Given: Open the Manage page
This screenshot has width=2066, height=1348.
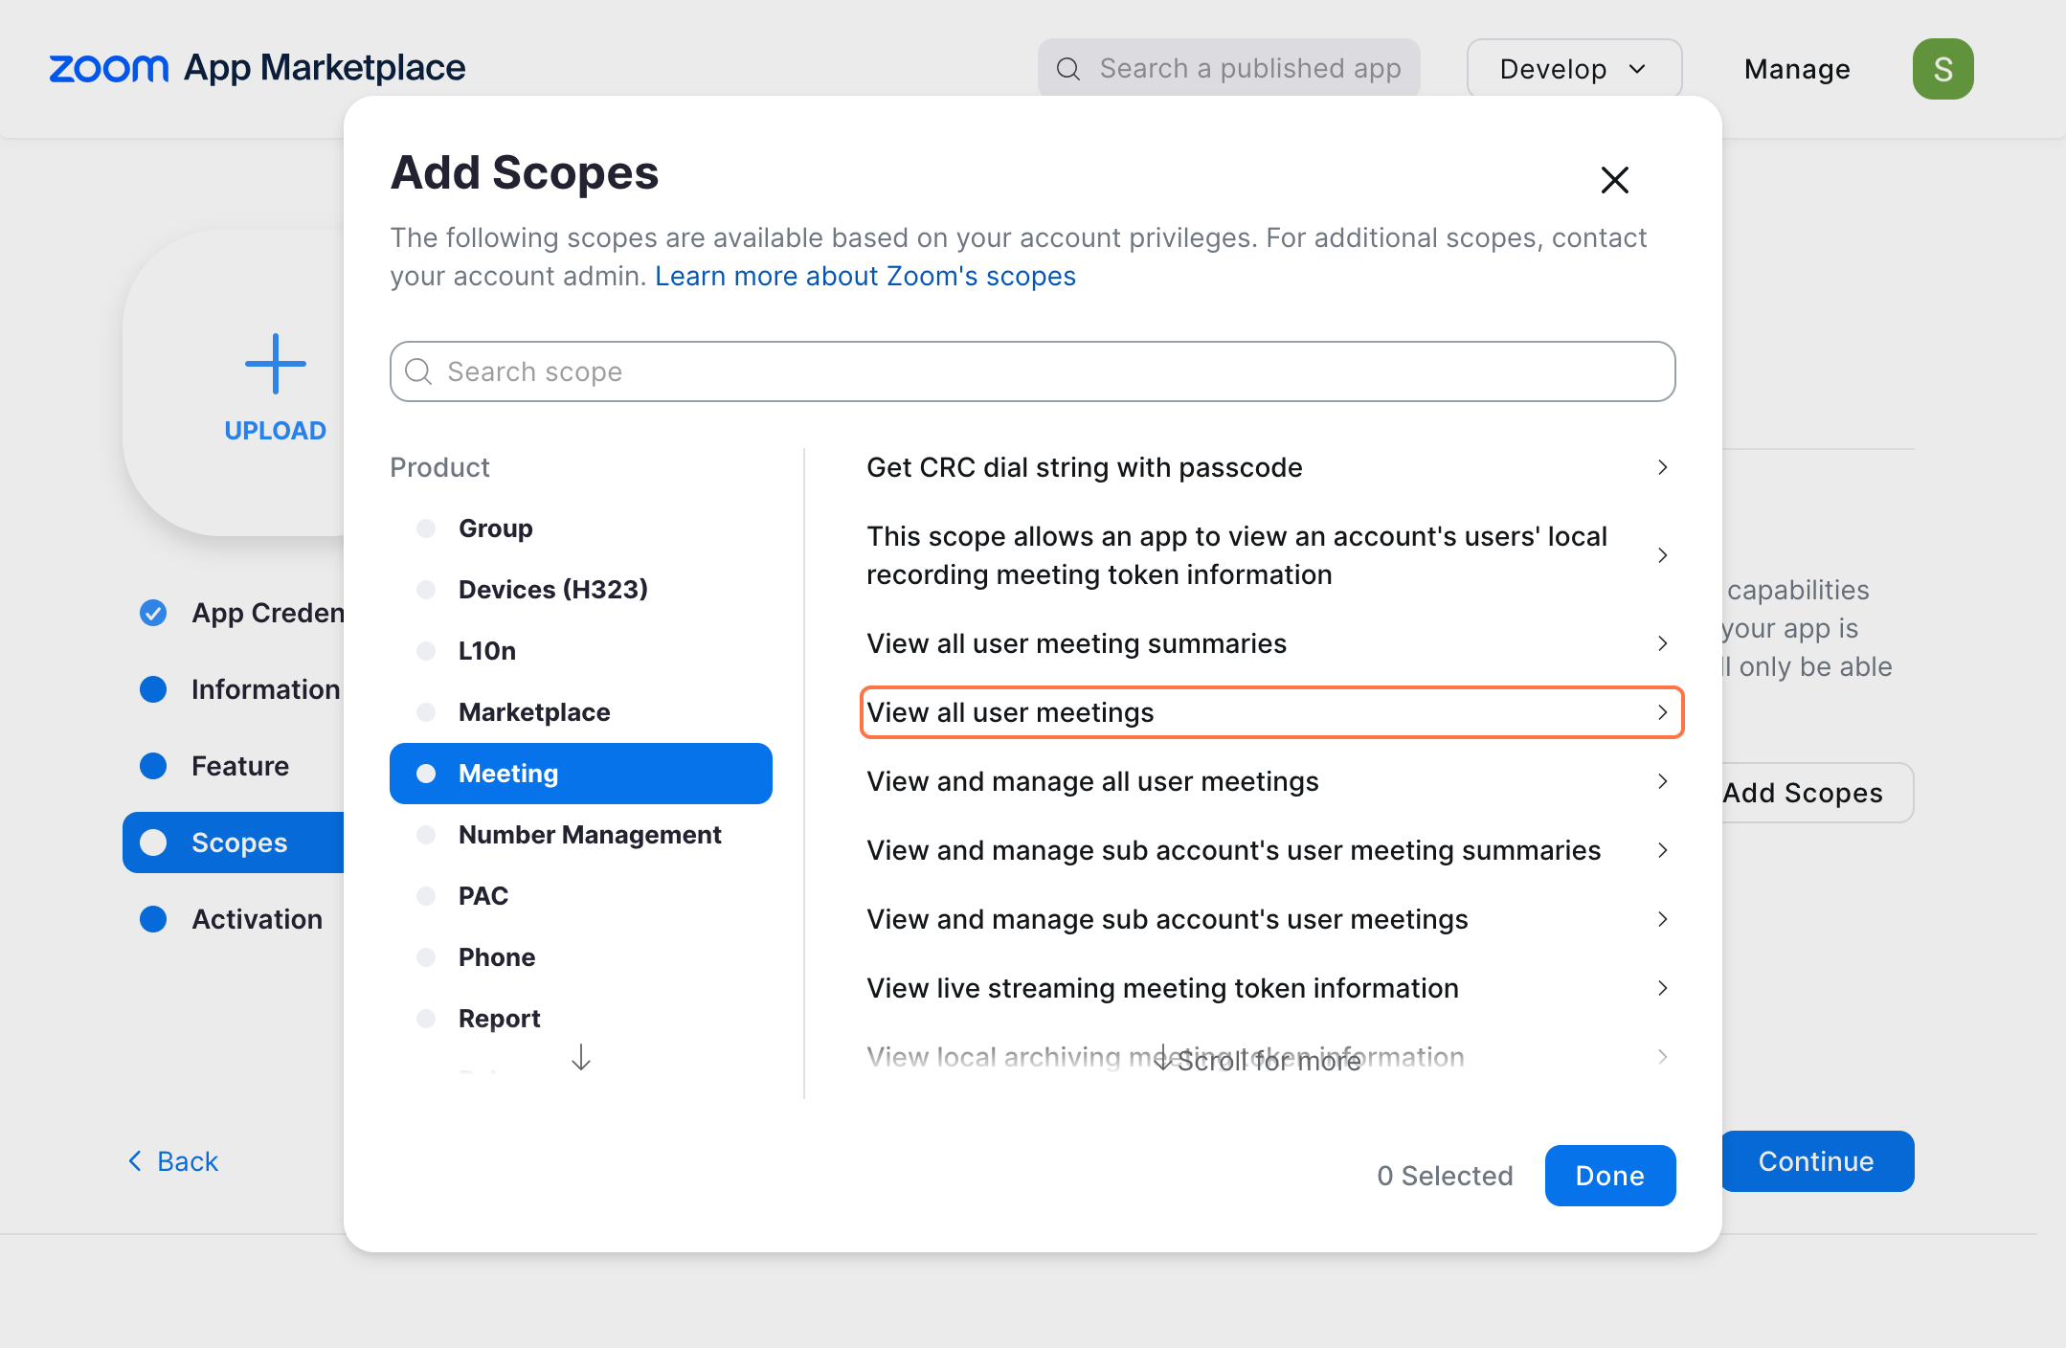Looking at the screenshot, I should coord(1797,69).
